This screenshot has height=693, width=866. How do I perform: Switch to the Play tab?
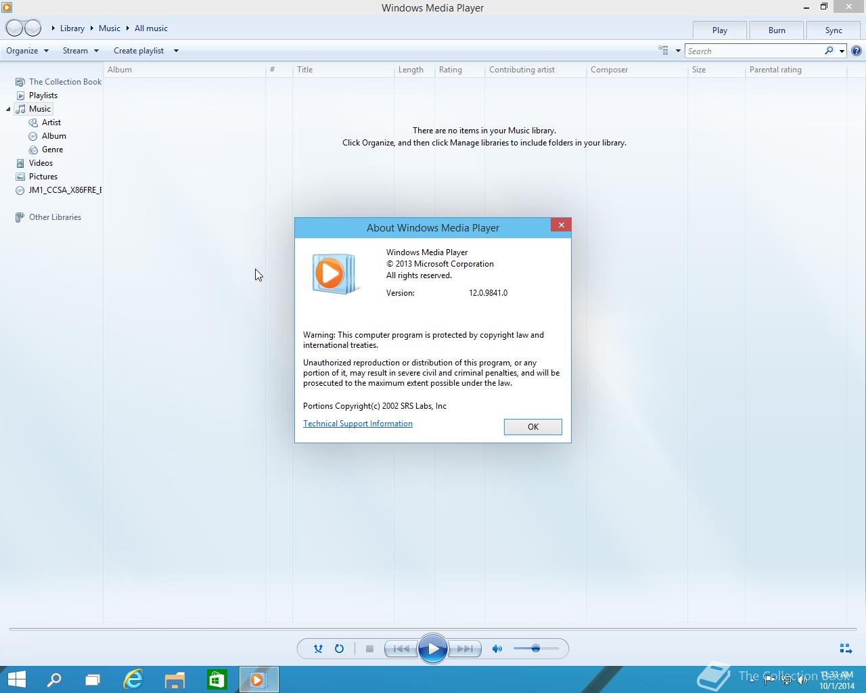tap(720, 30)
